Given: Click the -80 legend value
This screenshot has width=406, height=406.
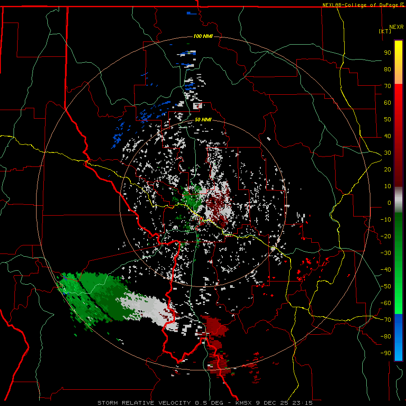Looking at the screenshot, I should pyautogui.click(x=386, y=337).
